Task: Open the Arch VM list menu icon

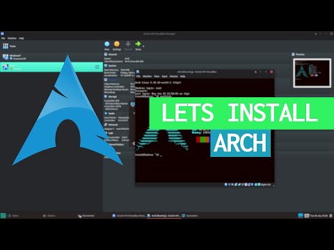Action: tap(97, 67)
